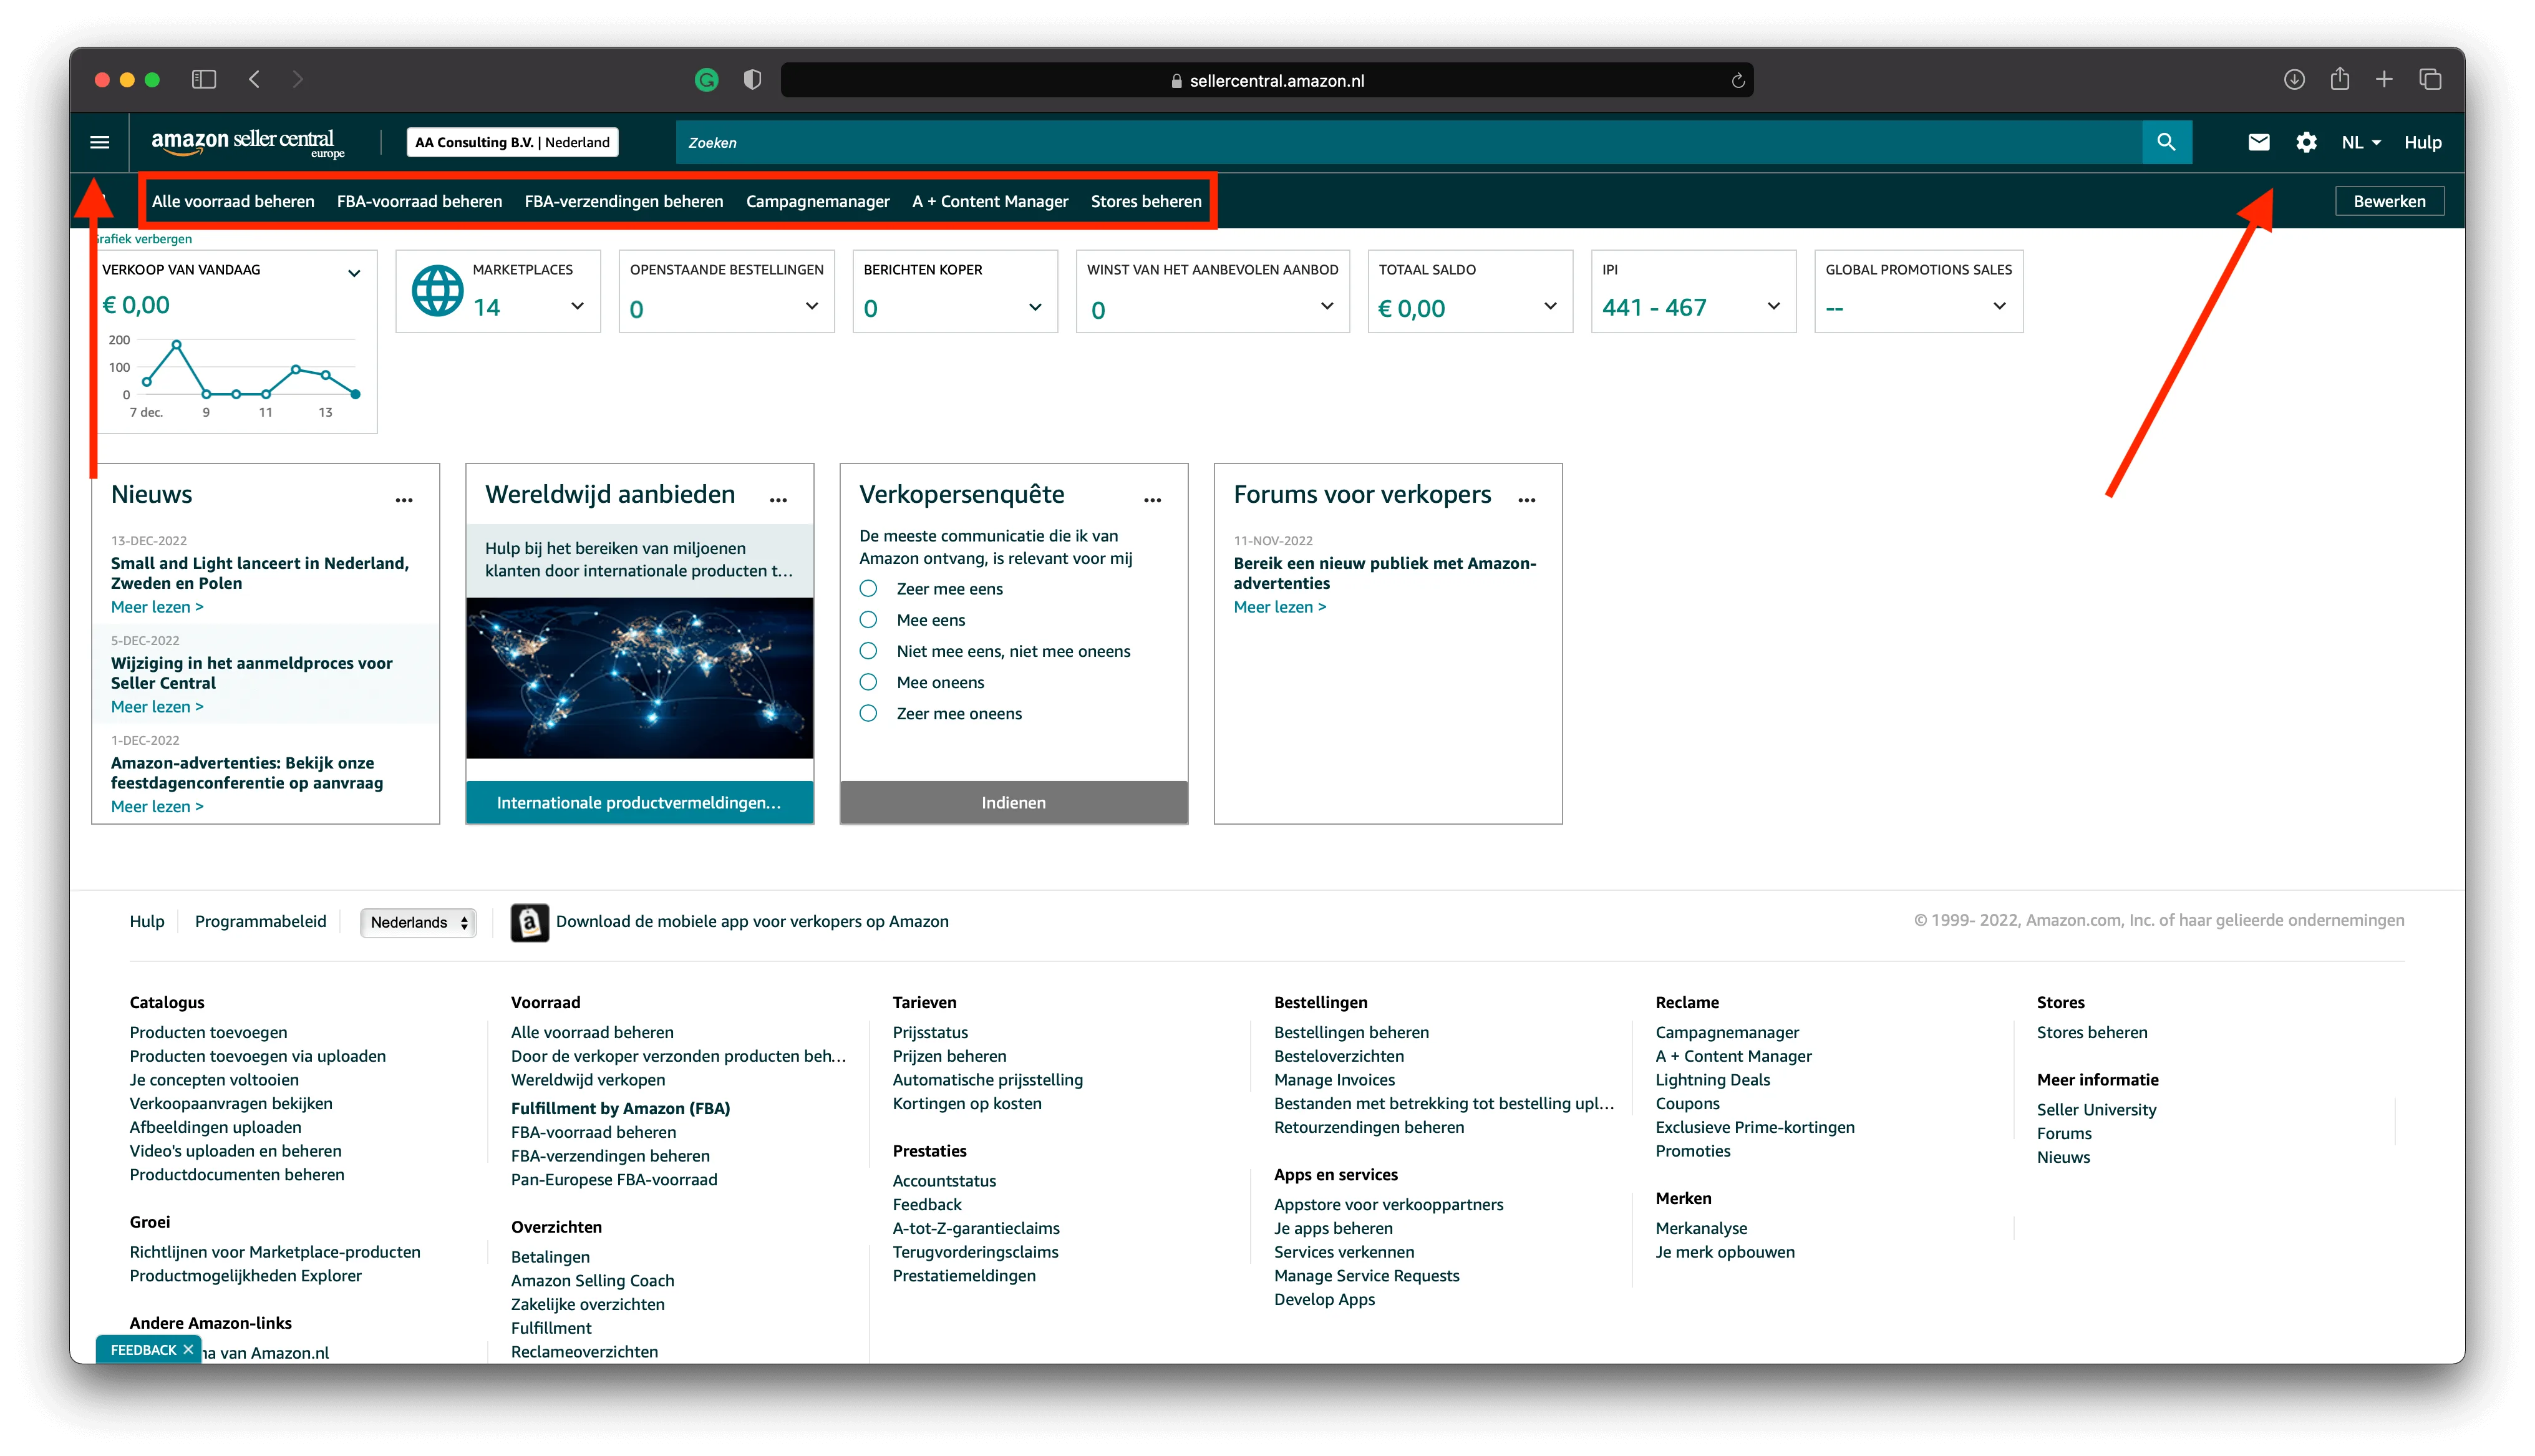Reload the page with refresh icon
Screen dimensions: 2535x1456
(x=1737, y=81)
